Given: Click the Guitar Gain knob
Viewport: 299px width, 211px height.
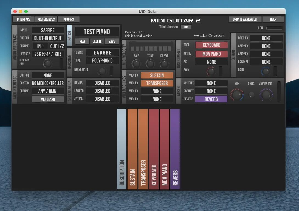Looking at the screenshot, I should click(x=266, y=71).
